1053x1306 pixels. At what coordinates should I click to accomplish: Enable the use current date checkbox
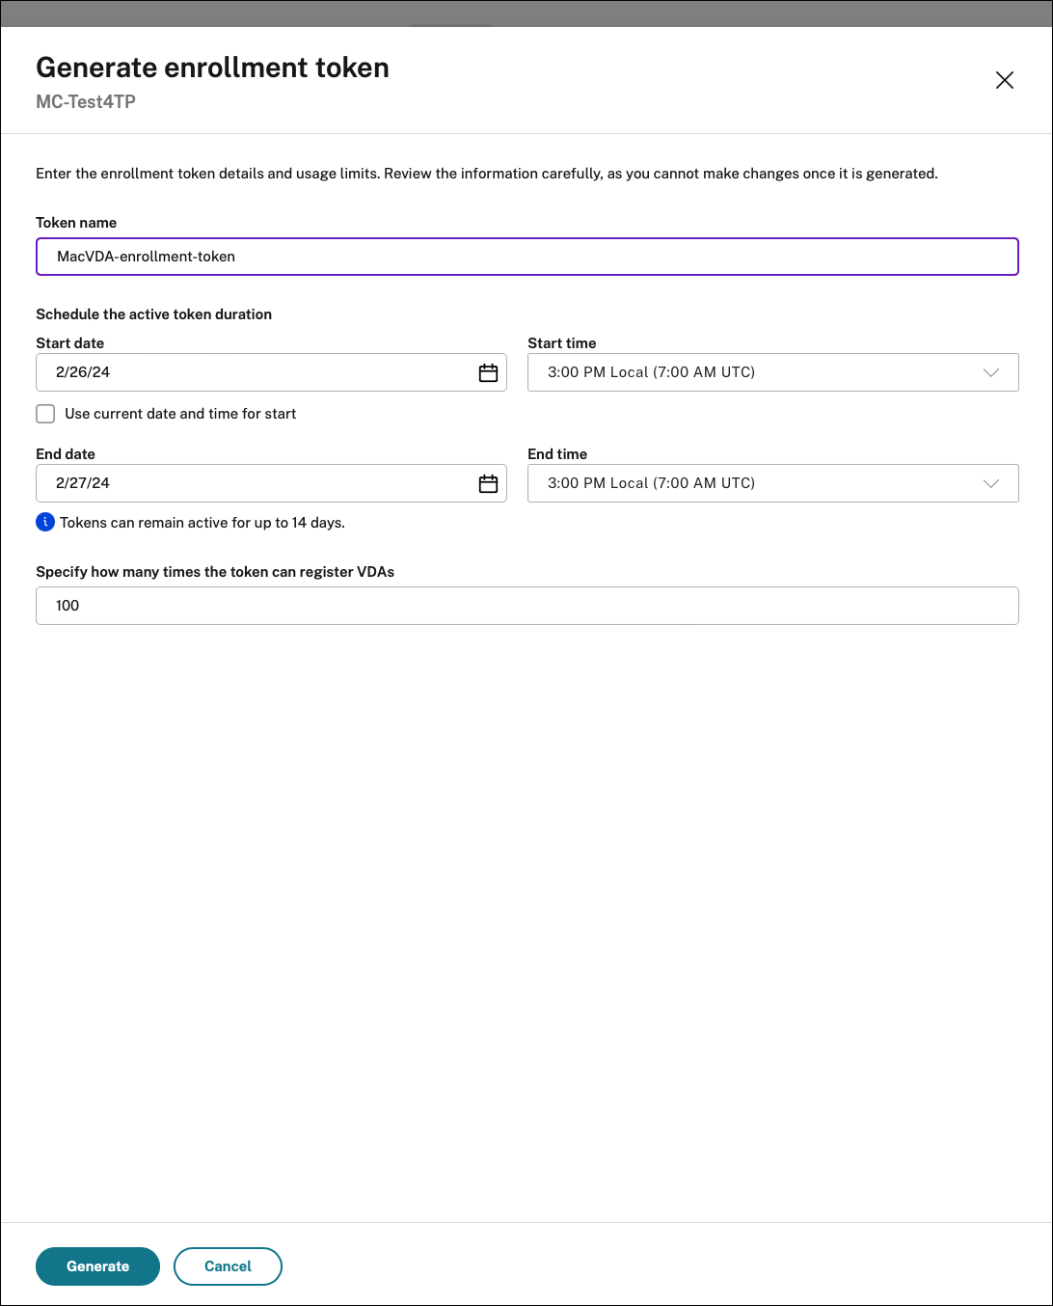pyautogui.click(x=45, y=414)
